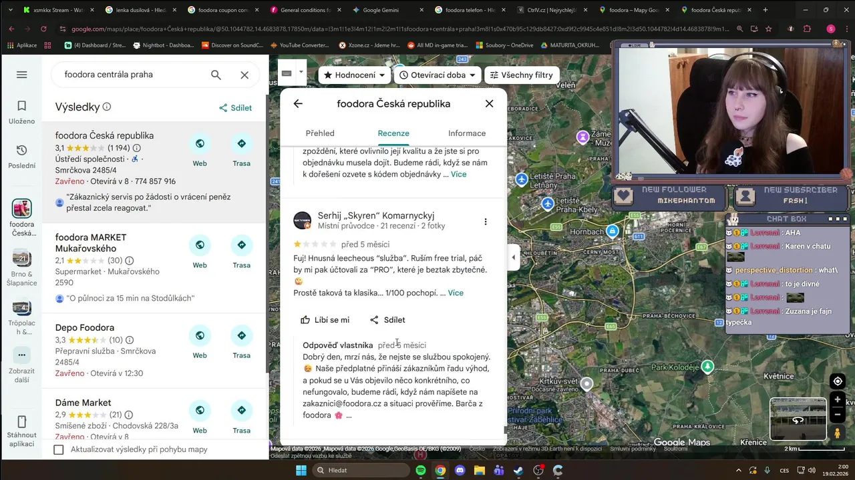
Task: Open the Hodnocení rating filter dropdown
Action: tap(355, 75)
